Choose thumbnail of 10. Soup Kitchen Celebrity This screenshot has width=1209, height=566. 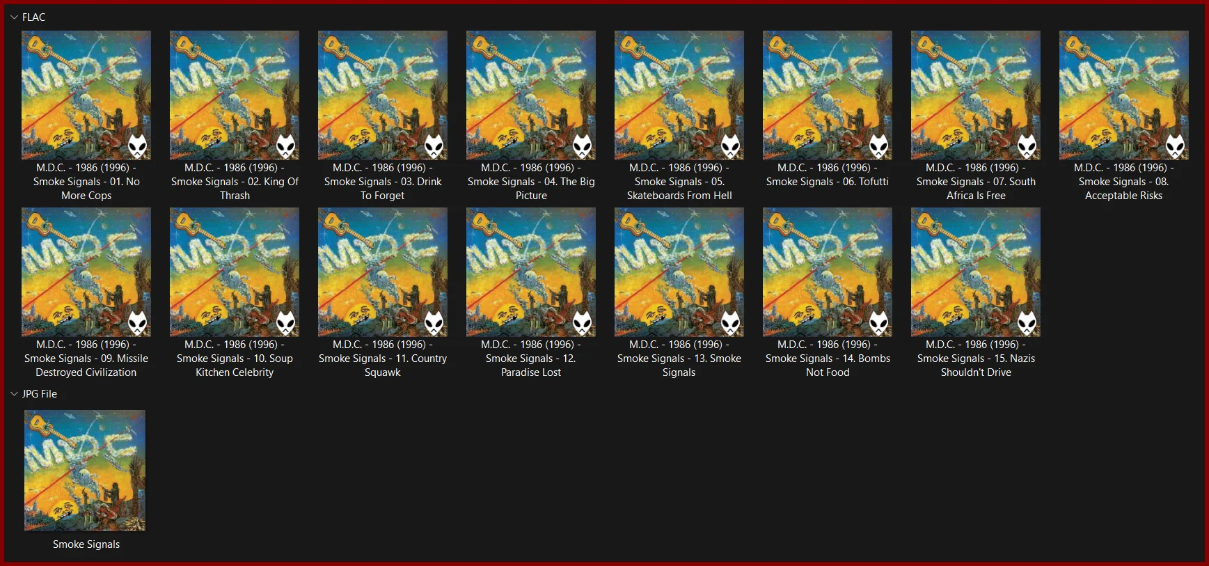[x=235, y=272]
